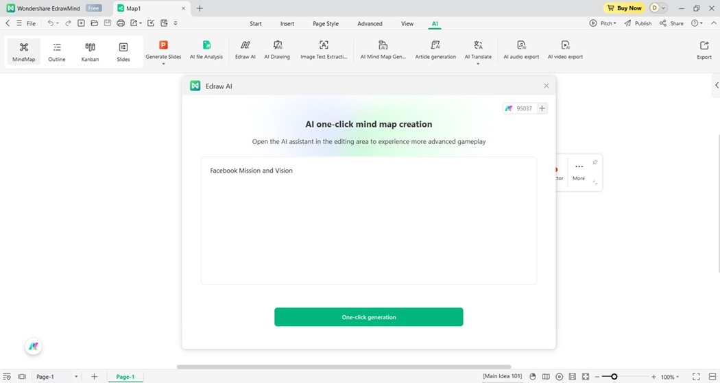Click More in floating toolbar
720x383 pixels.
pos(579,172)
